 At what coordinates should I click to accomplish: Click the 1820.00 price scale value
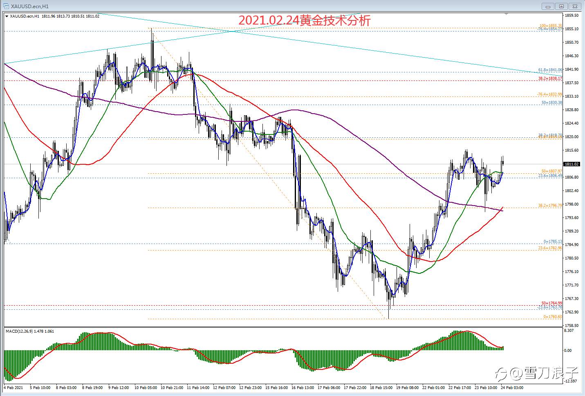[572, 137]
